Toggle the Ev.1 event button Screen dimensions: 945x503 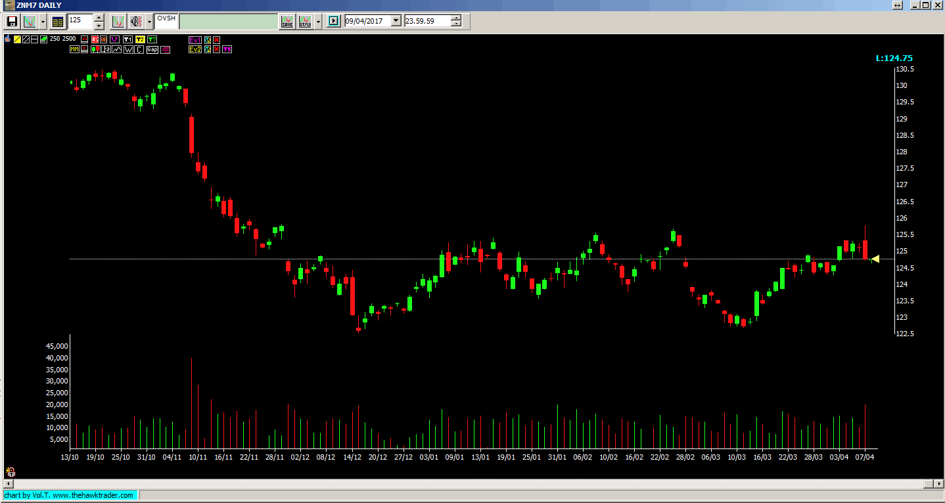pyautogui.click(x=195, y=39)
